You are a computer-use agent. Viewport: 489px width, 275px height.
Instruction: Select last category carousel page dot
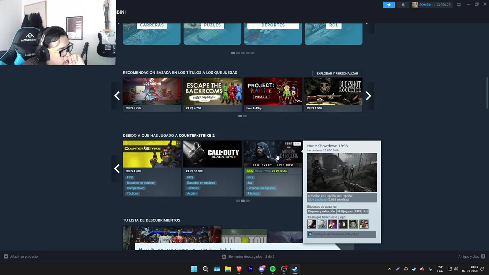(253, 53)
